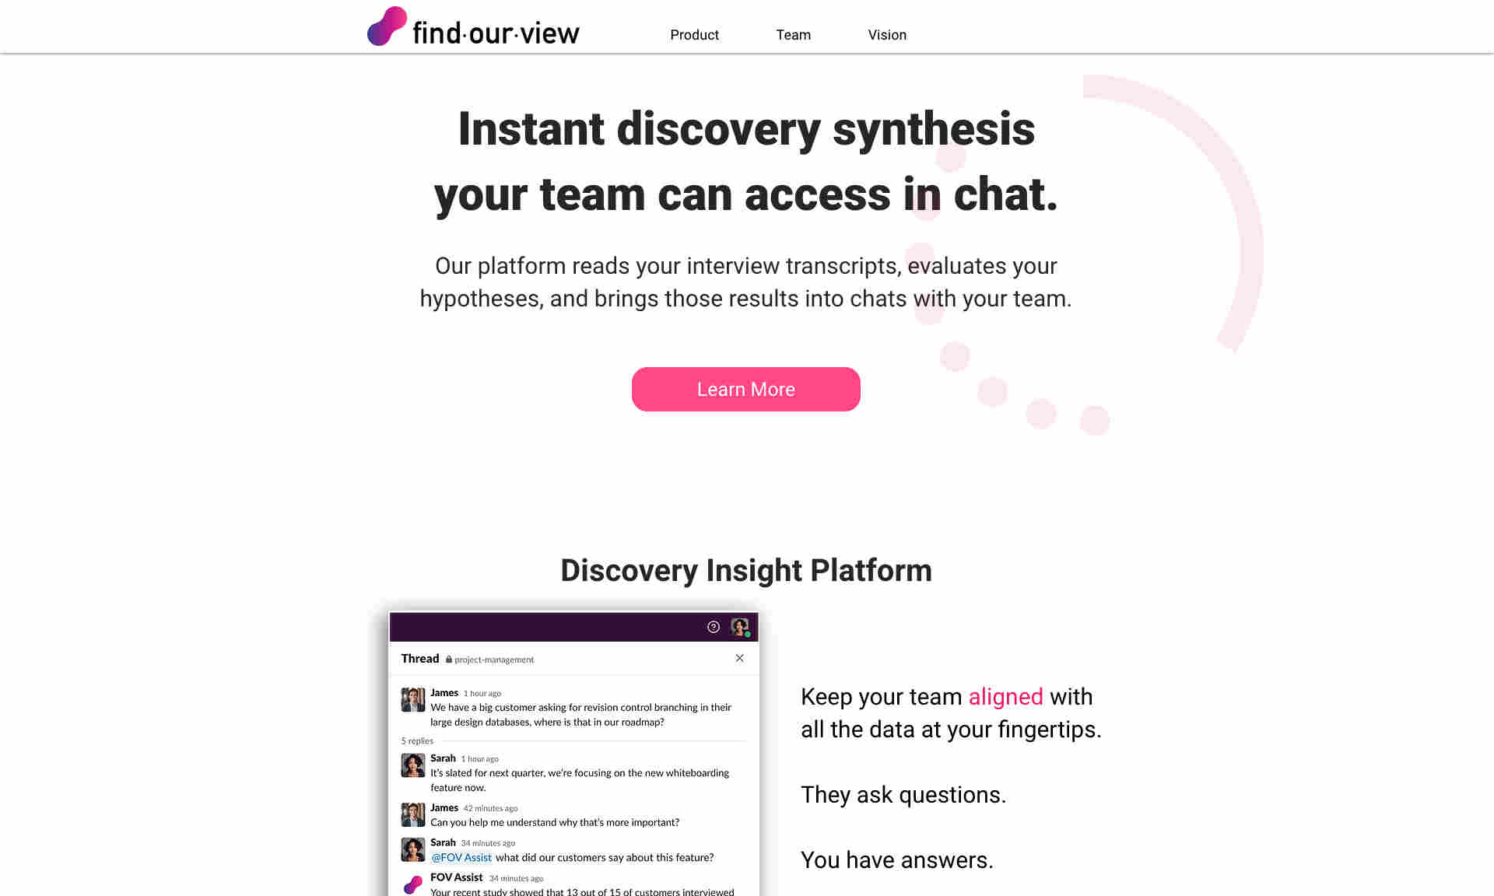The height and width of the screenshot is (896, 1494).
Task: Click the people/members icon in thread header
Action: point(741,627)
